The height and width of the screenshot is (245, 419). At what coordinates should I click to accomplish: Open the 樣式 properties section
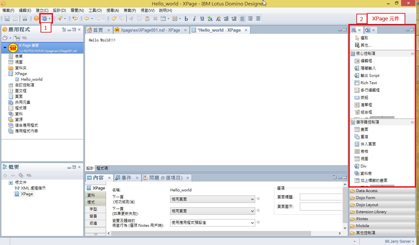[95, 202]
